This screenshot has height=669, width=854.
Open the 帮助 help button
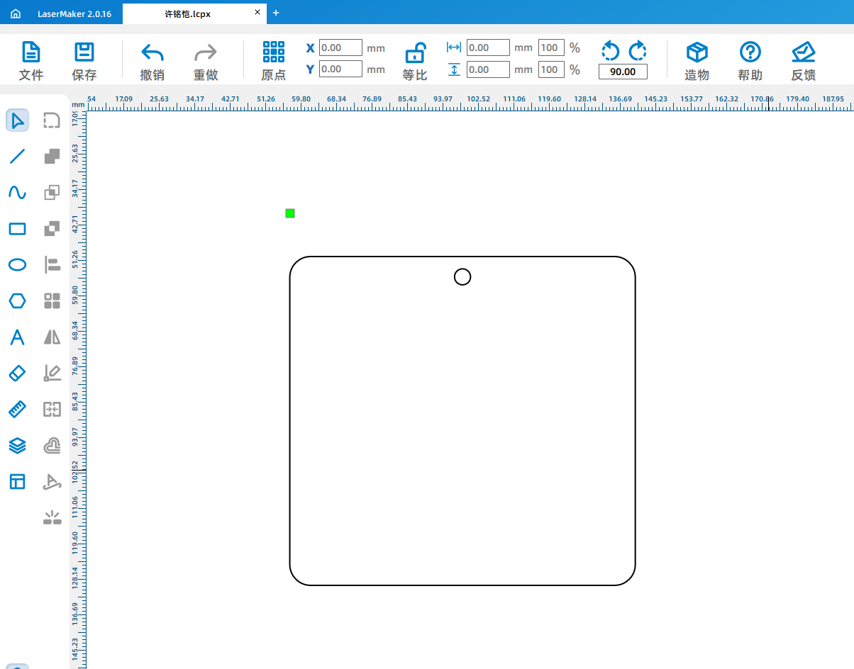(750, 62)
